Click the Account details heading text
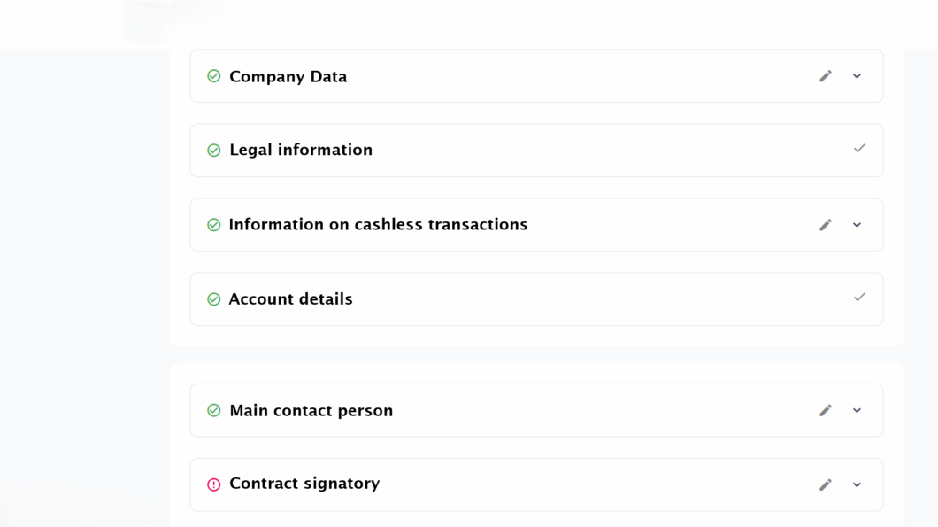938x527 pixels. (290, 299)
